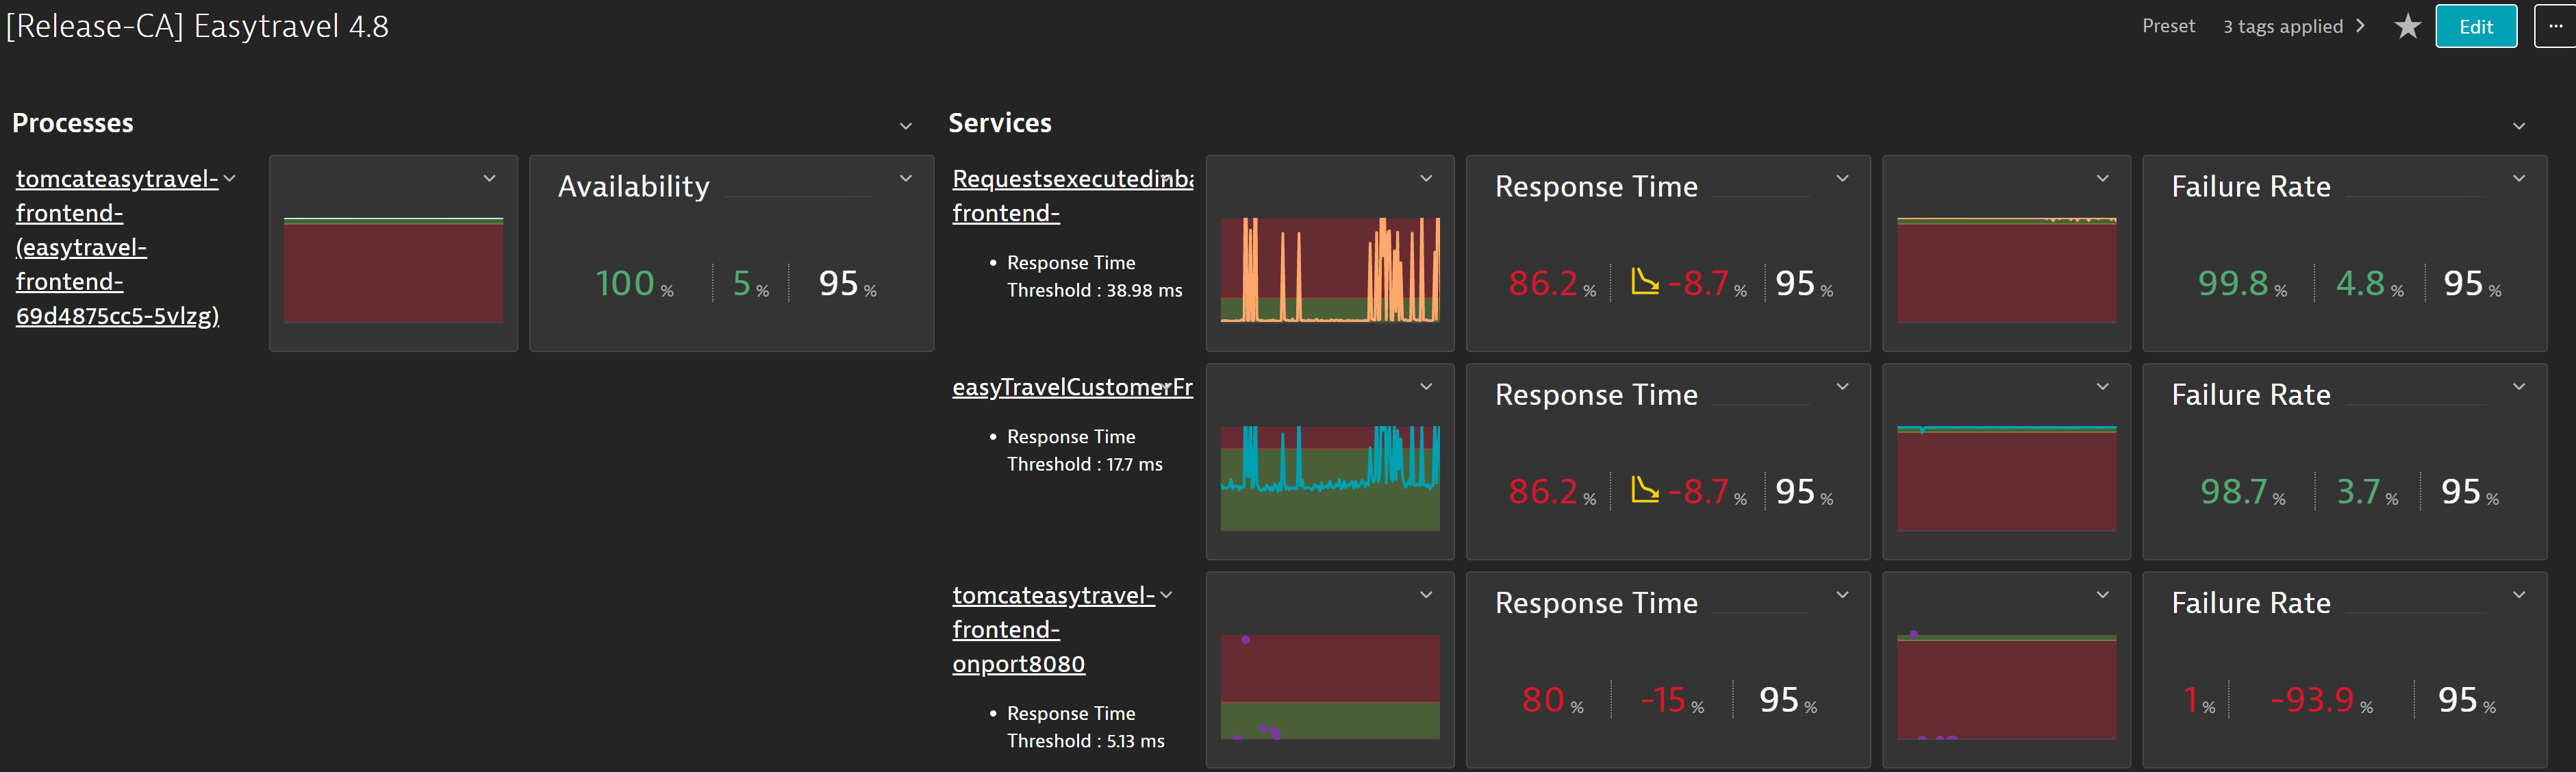
Task: Open the more options ellipsis menu
Action: tap(2555, 27)
